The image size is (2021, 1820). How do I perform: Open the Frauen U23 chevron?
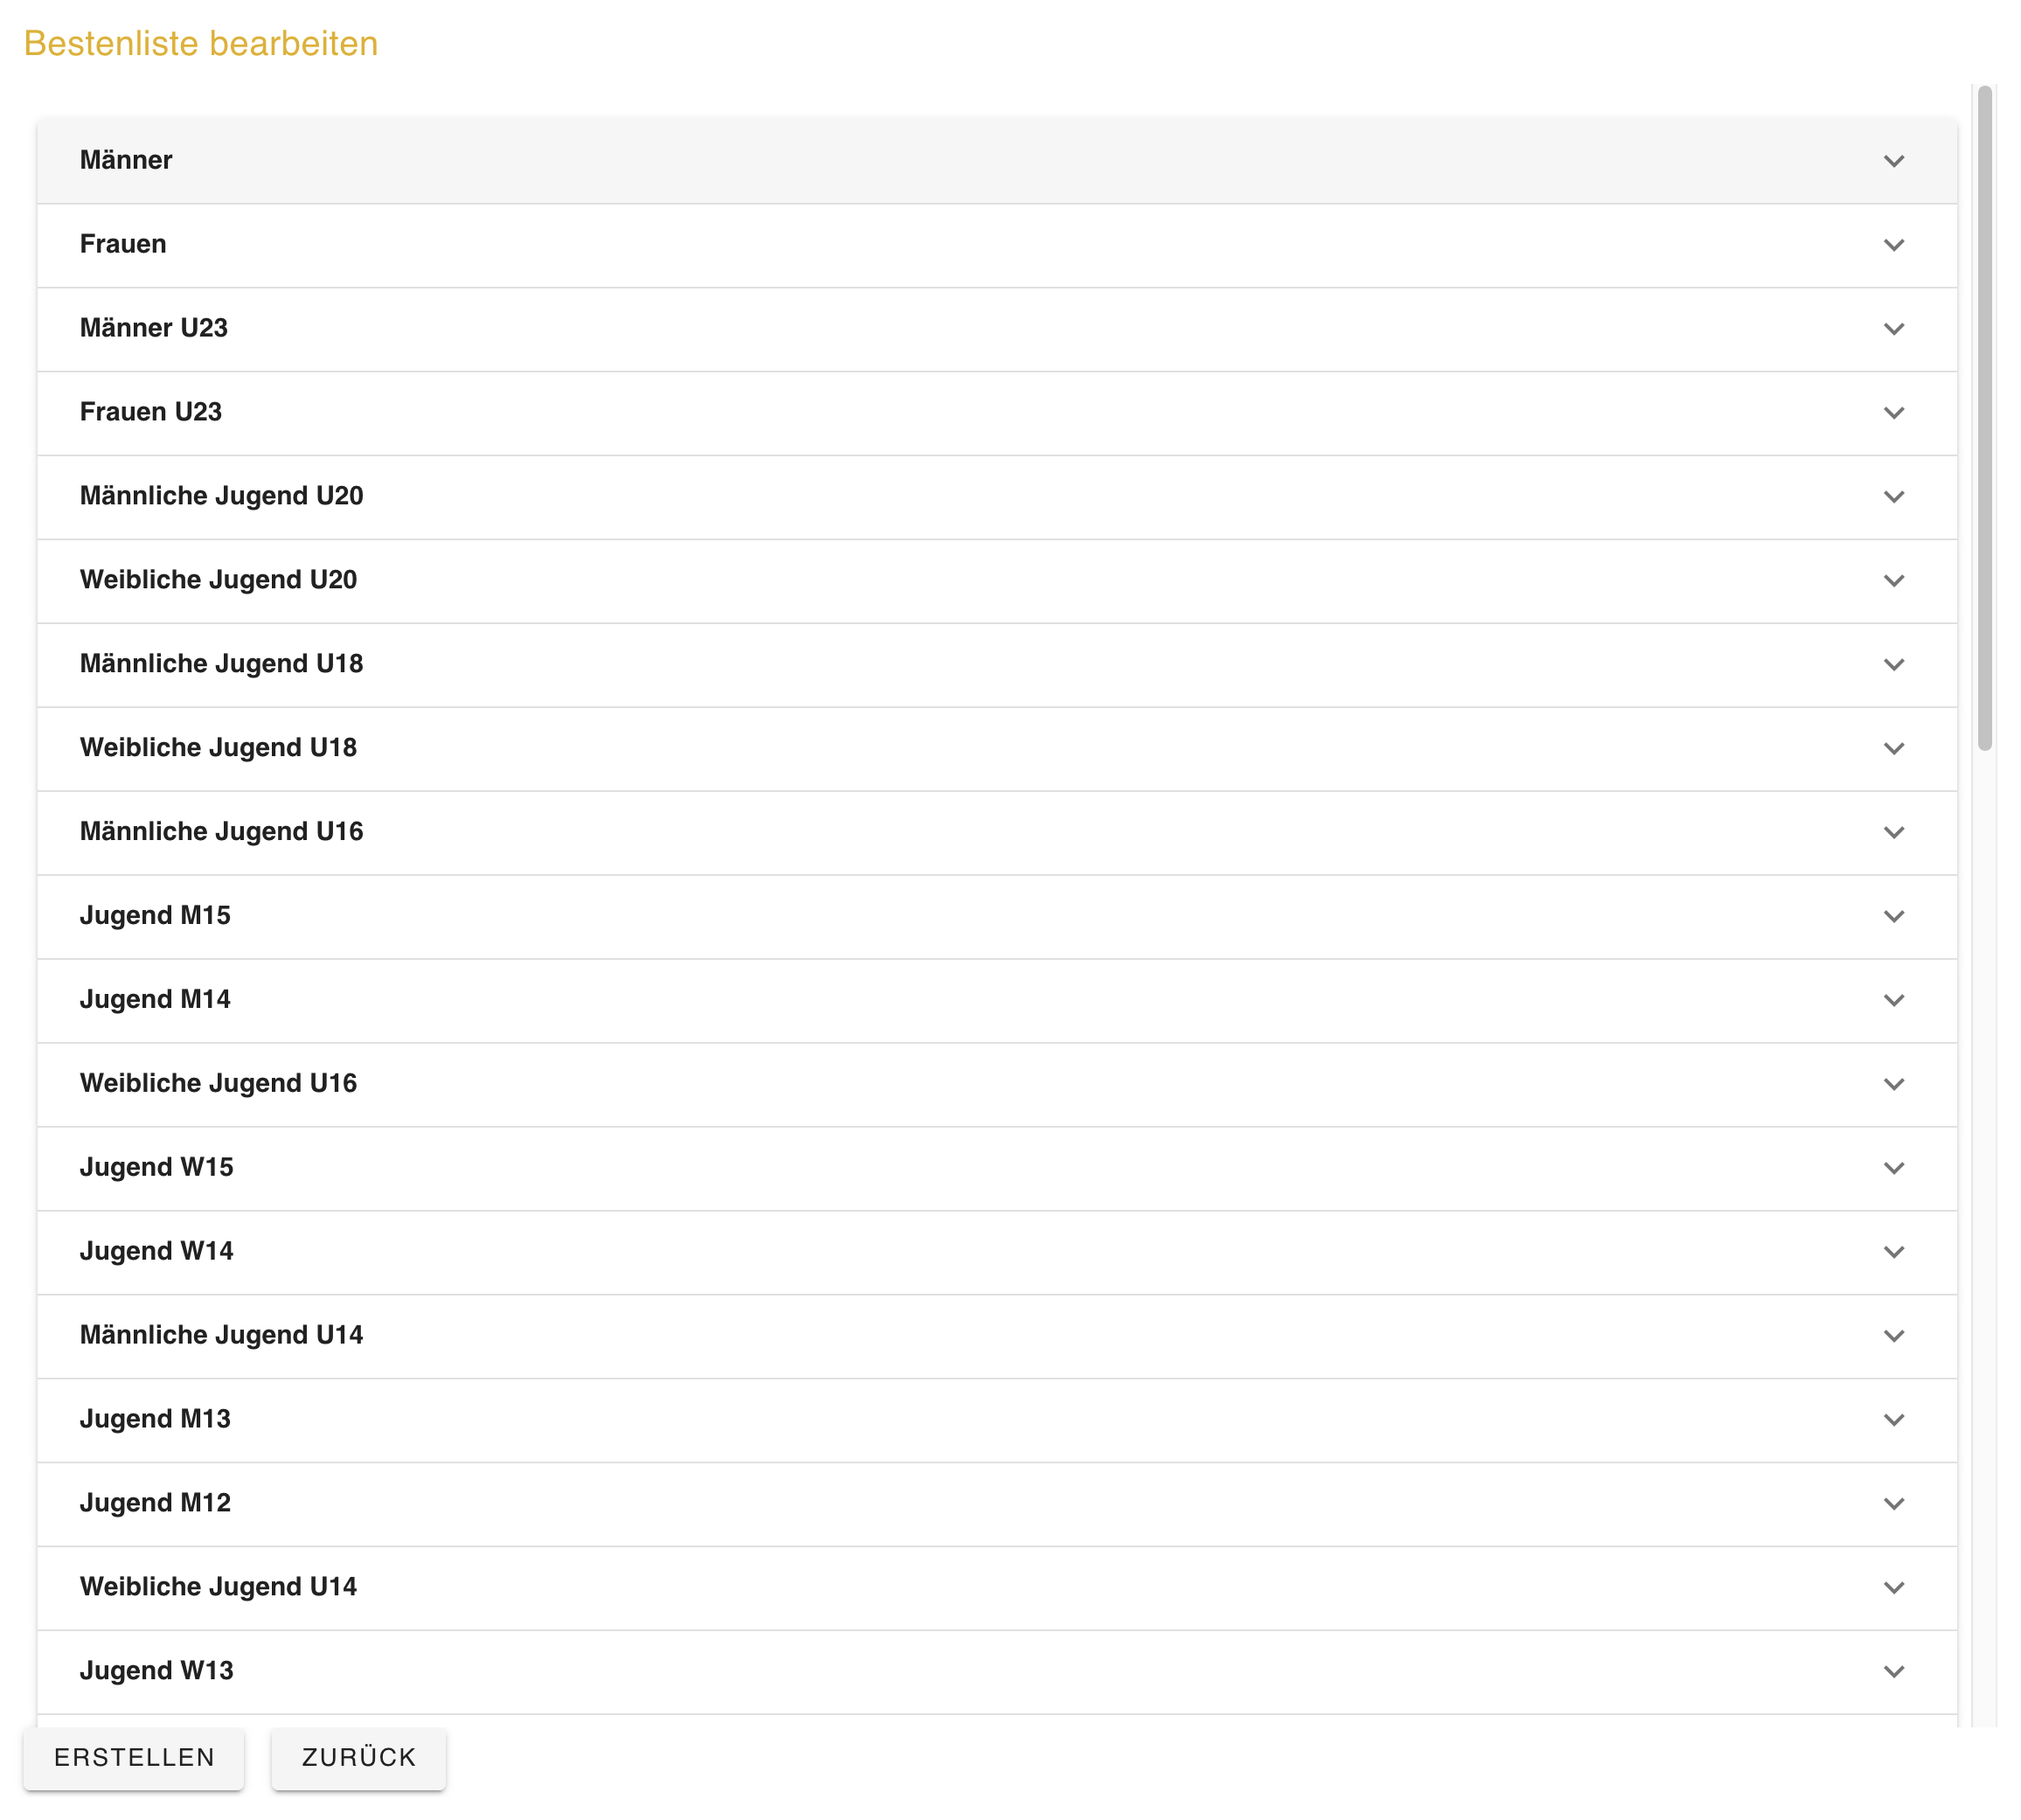point(1893,413)
